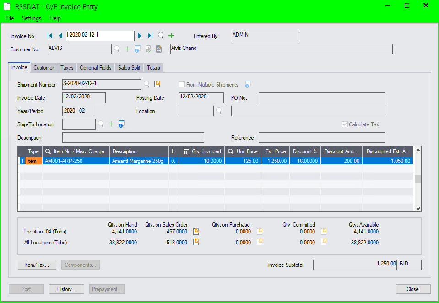Select item cell AM001-ARM-250
Image resolution: width=439 pixels, height=303 pixels.
(x=76, y=161)
